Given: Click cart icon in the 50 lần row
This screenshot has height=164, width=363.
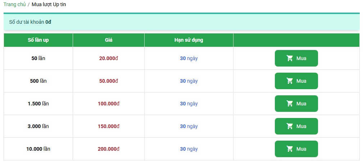Looking at the screenshot, I should 290,58.
